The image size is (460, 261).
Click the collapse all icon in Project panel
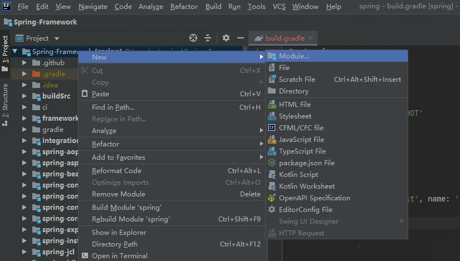[208, 38]
